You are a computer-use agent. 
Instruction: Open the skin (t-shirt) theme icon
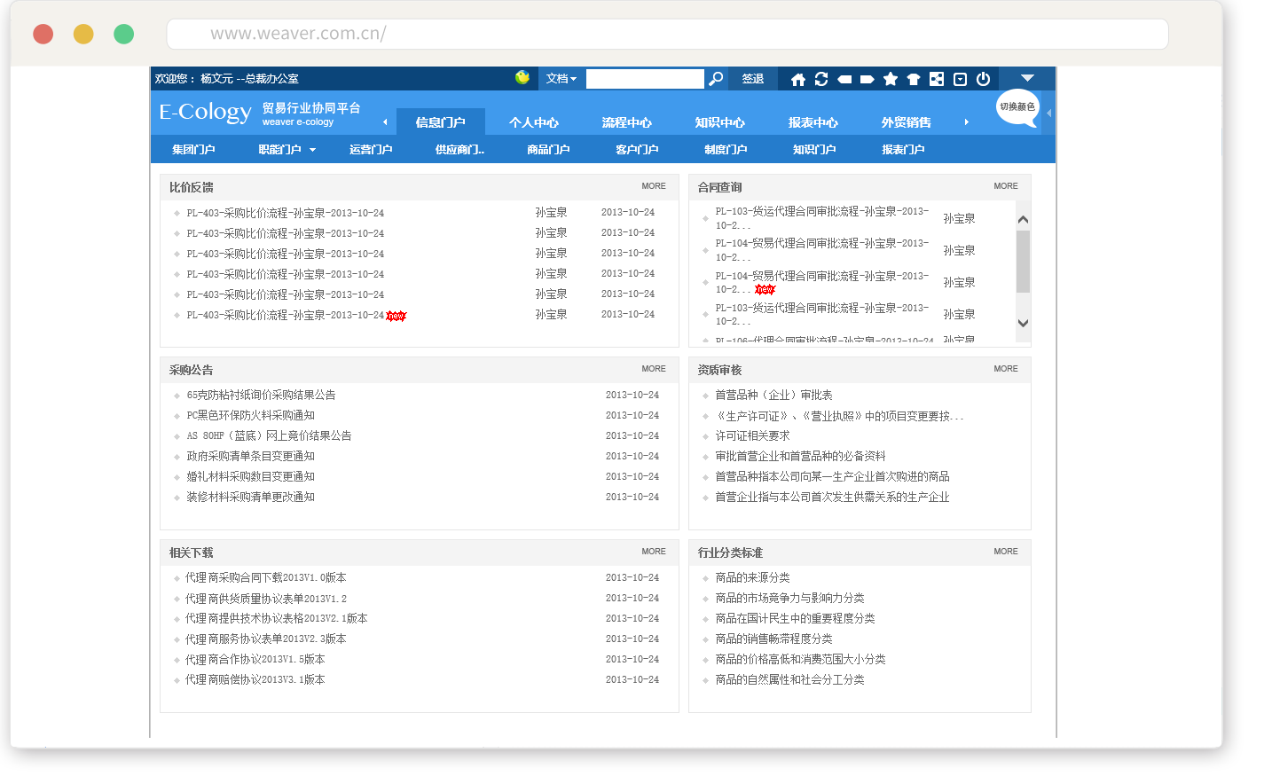[x=914, y=80]
